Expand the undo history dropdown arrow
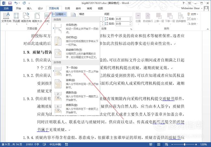The image size is (211, 147). coord(19,3)
